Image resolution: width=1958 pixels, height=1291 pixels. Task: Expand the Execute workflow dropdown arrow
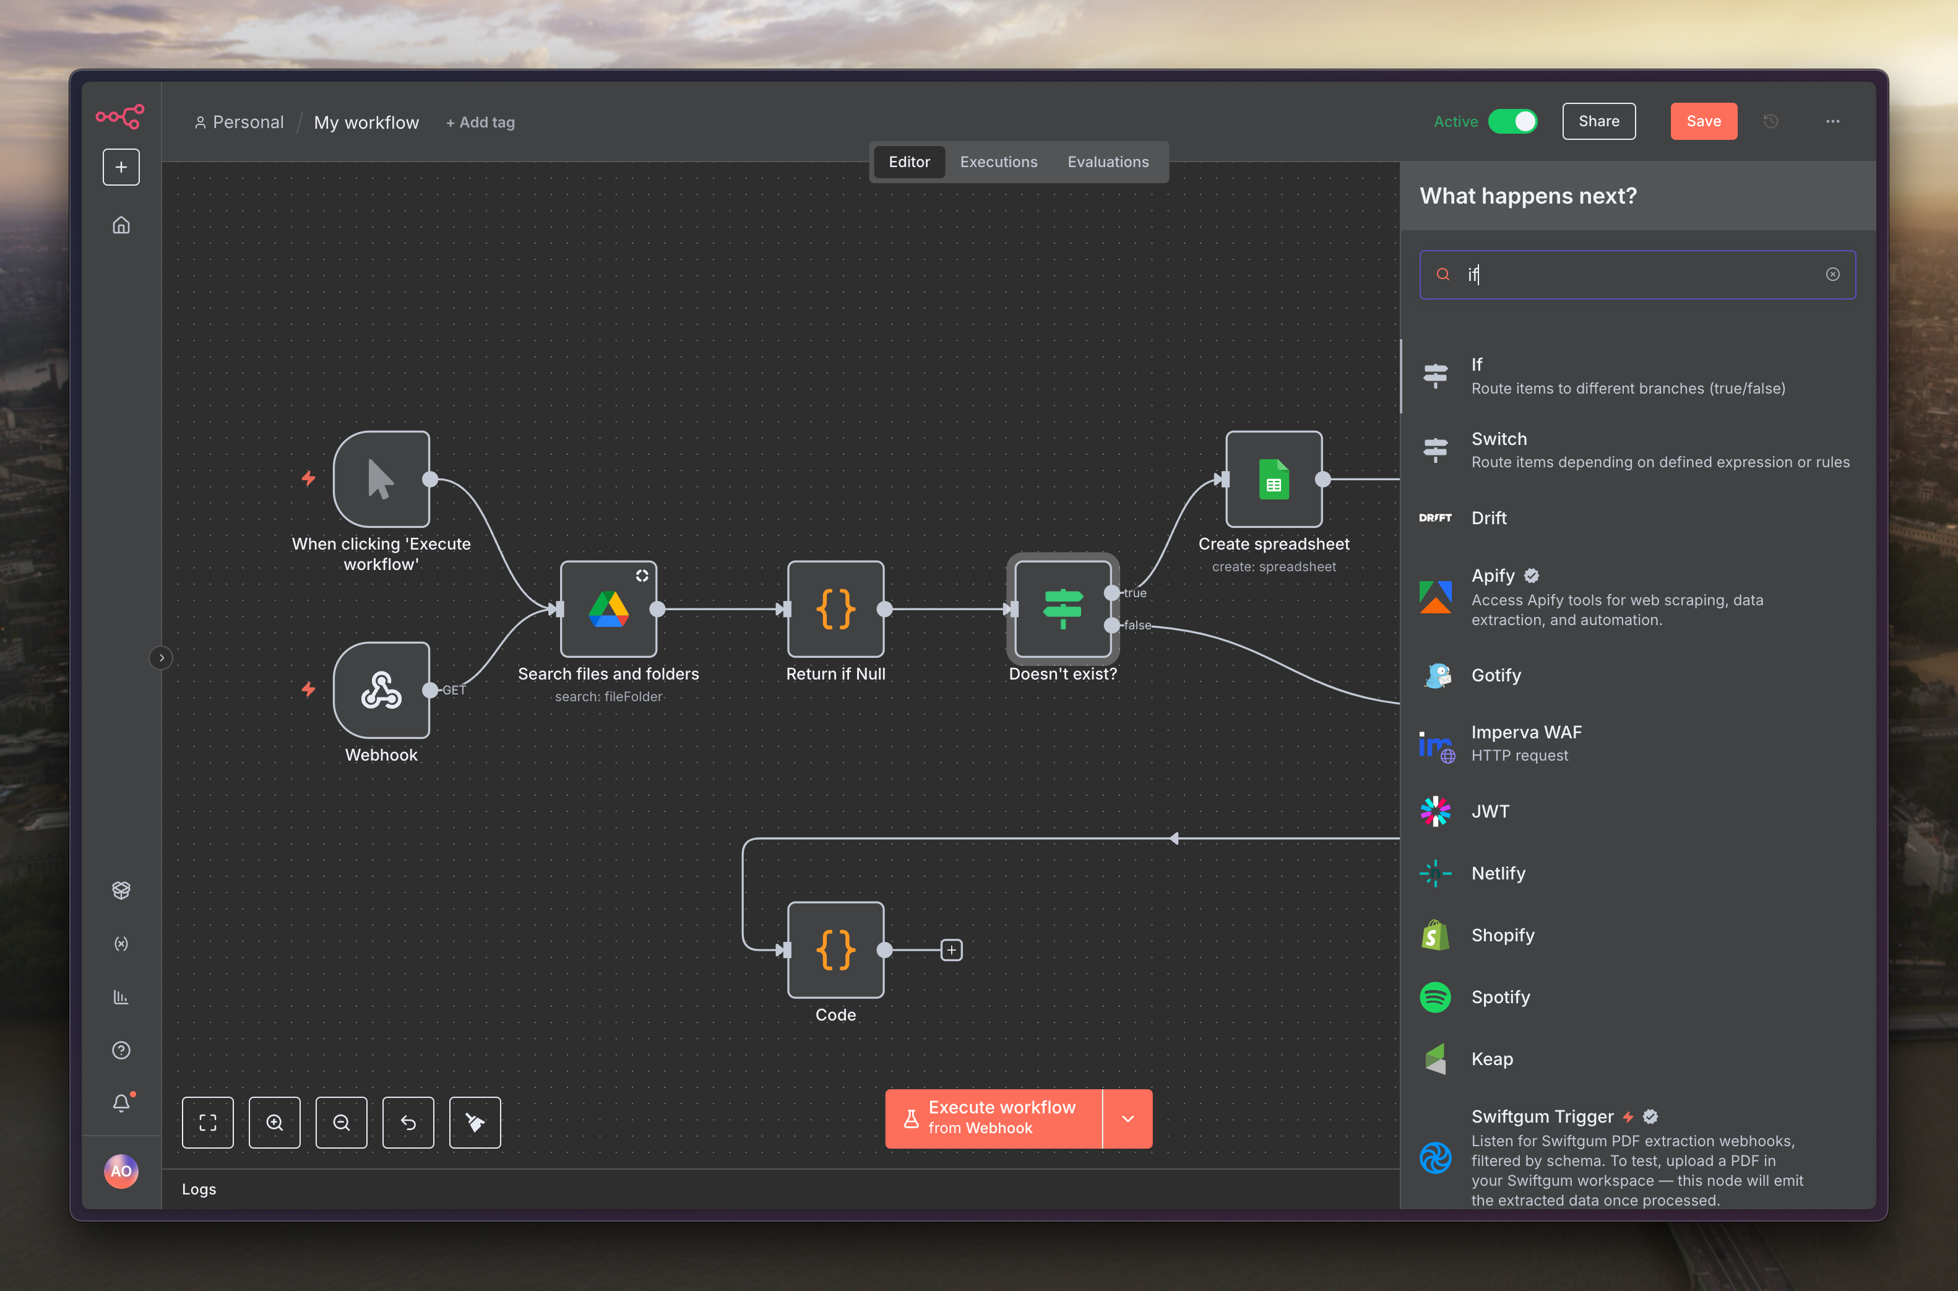click(x=1128, y=1118)
